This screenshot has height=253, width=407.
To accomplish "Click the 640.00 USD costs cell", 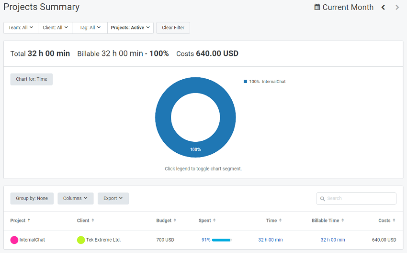I will 384,240.
